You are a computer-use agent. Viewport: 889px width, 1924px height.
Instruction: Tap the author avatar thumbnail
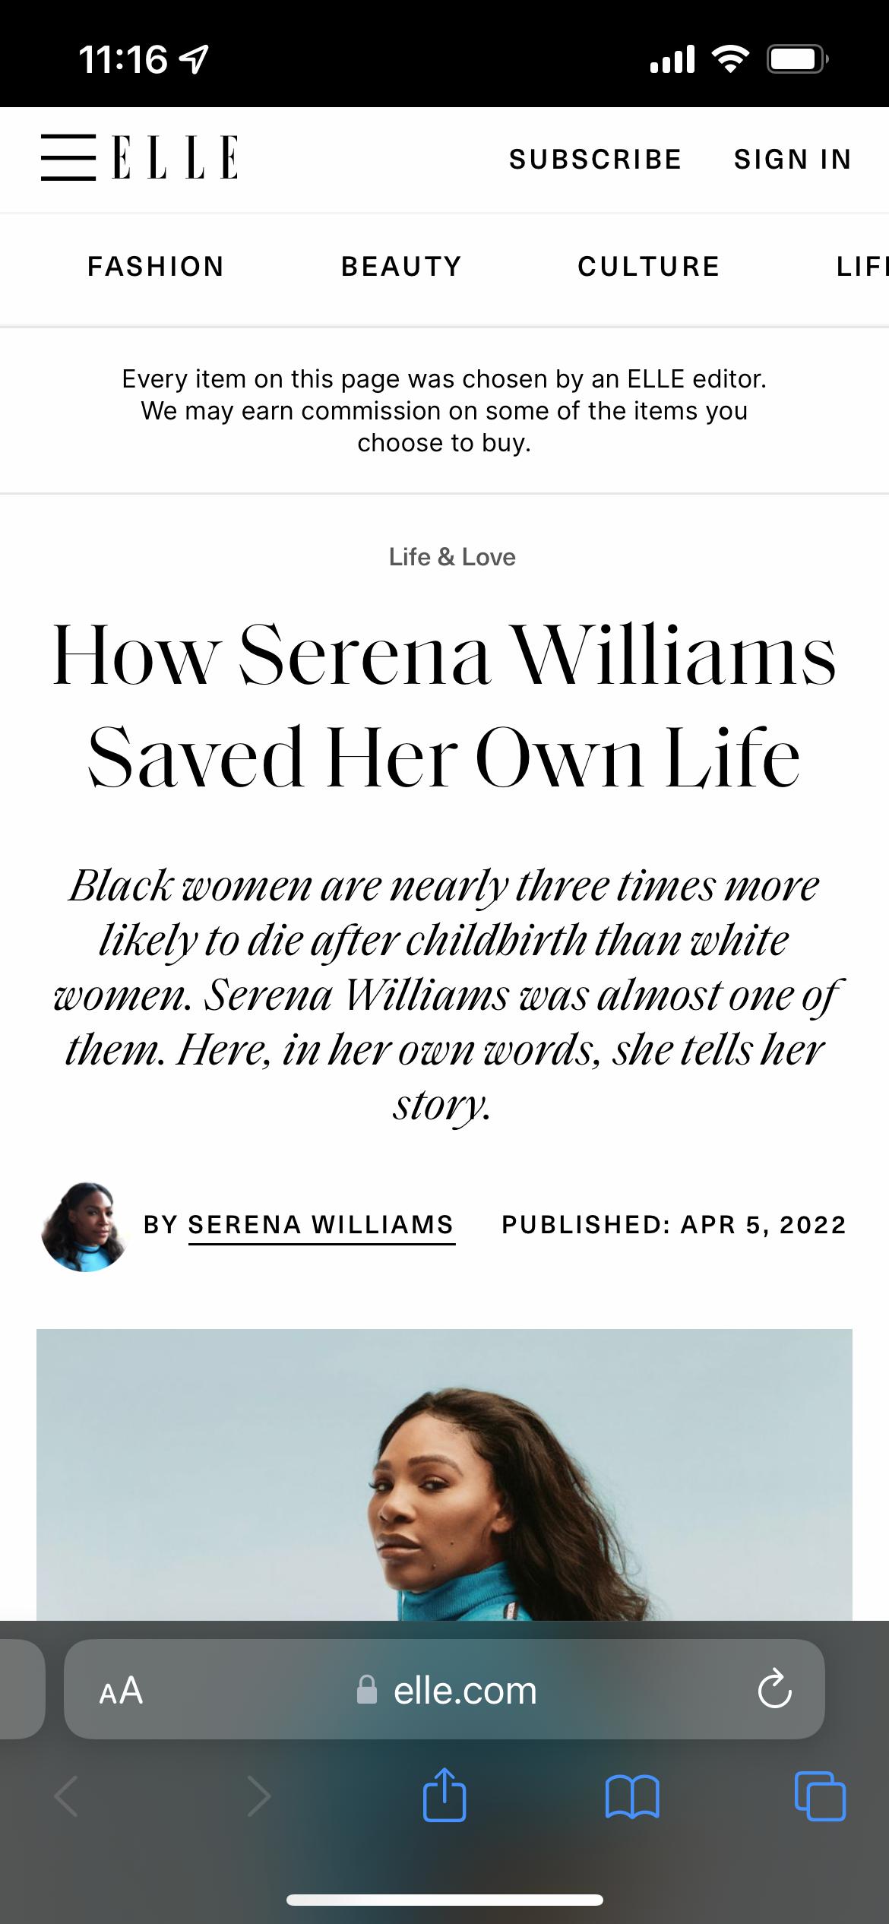84,1226
